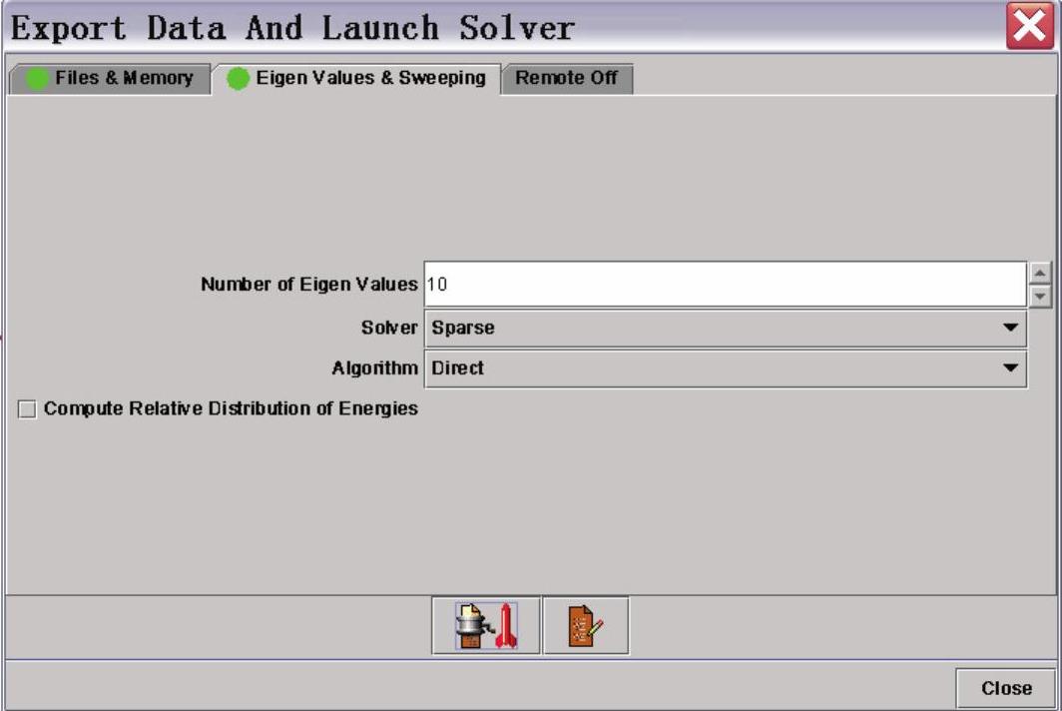This screenshot has height=711, width=1062.
Task: Enable Compute Relative Distribution of Energies checkbox
Action: (27, 409)
